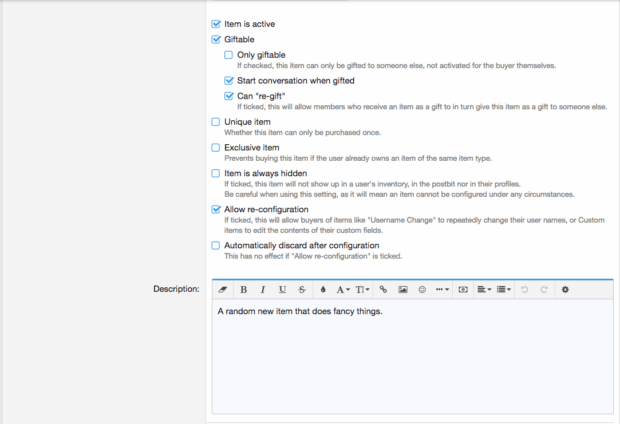
Task: Insert an image into description
Action: tap(402, 290)
